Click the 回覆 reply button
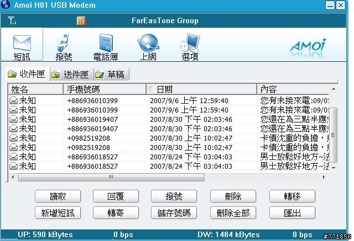The image size is (354, 241). (116, 196)
